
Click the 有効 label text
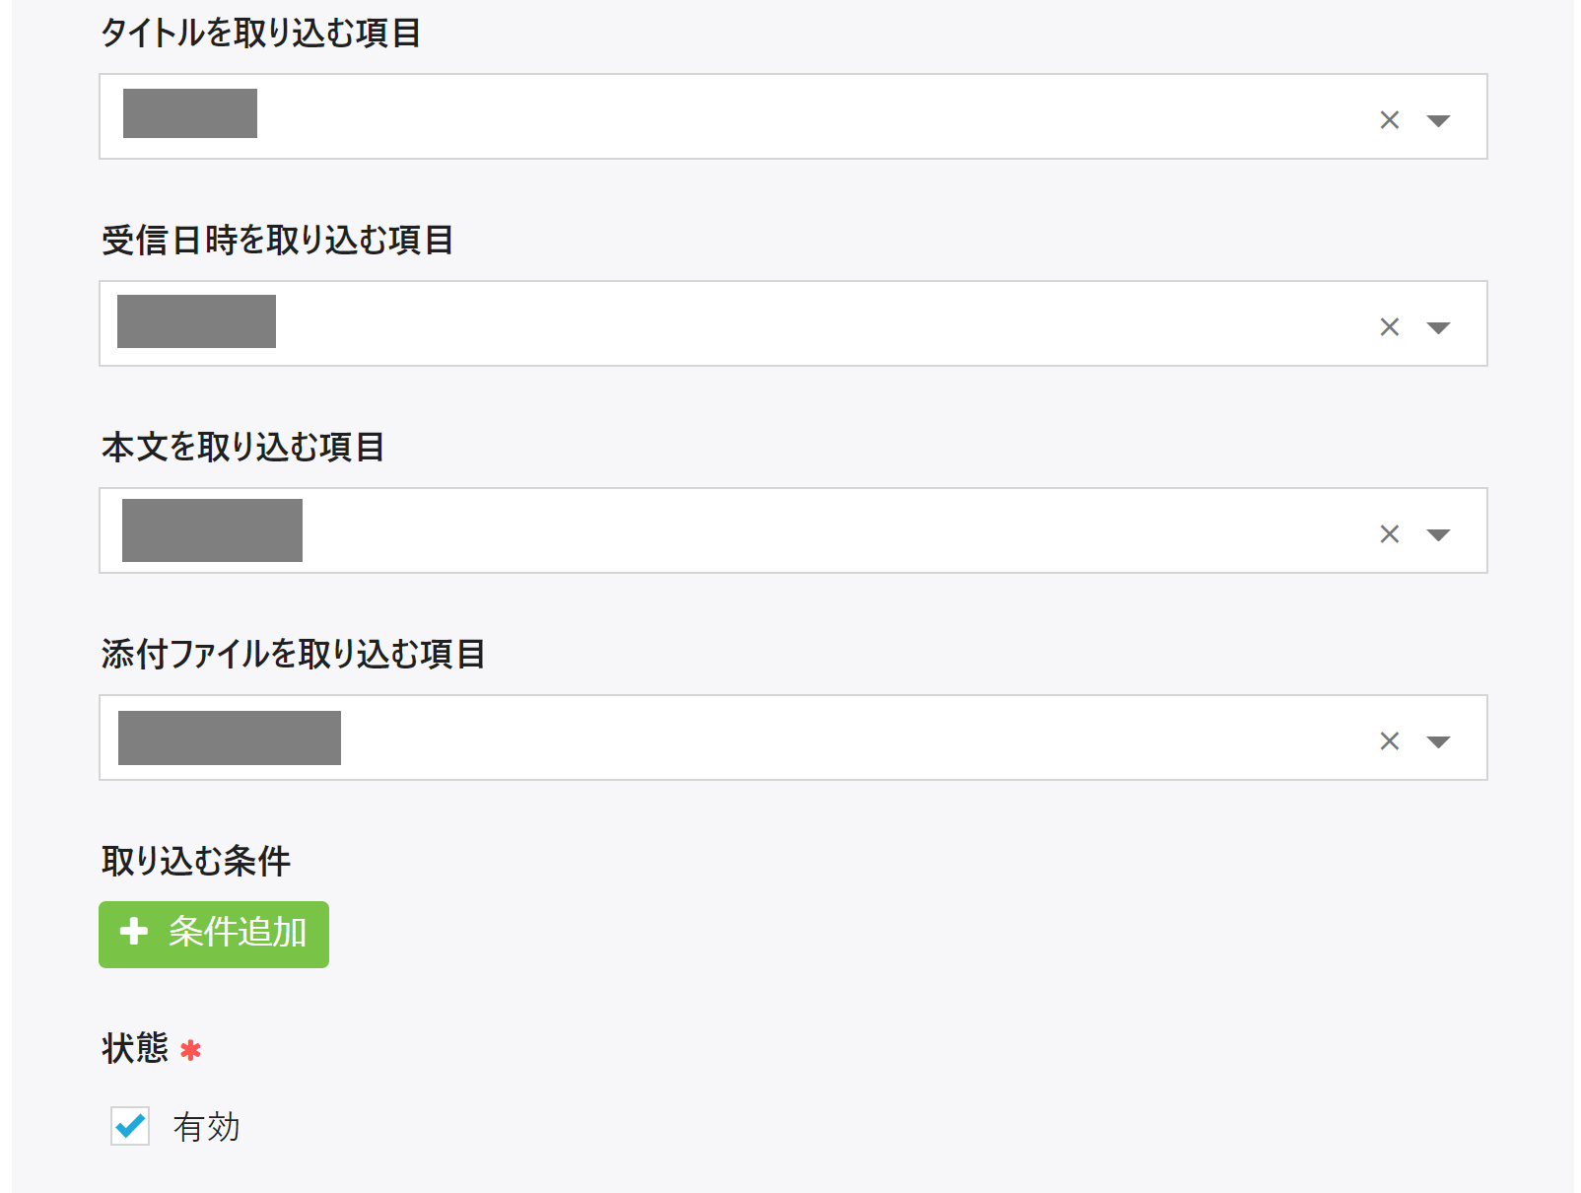207,1127
